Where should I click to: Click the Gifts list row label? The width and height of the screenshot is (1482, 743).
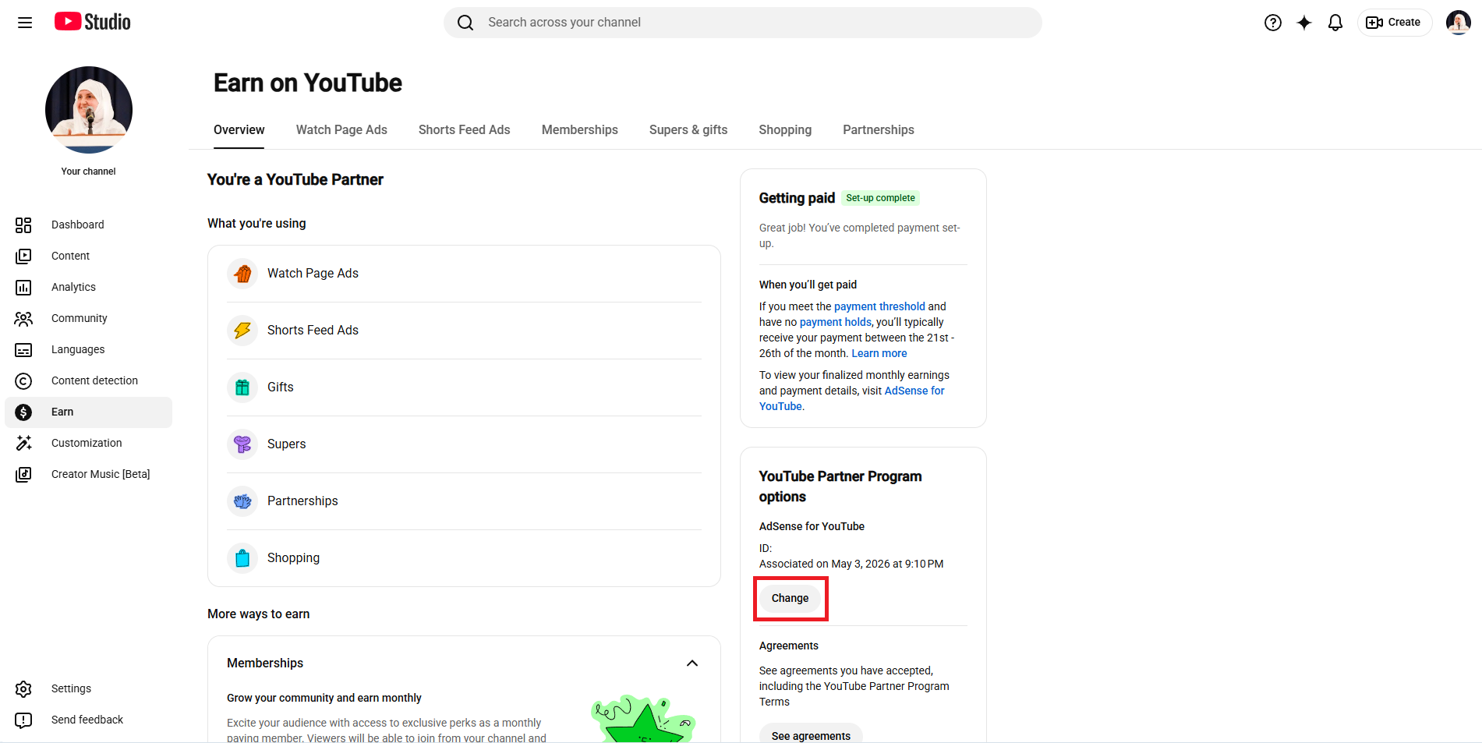281,387
